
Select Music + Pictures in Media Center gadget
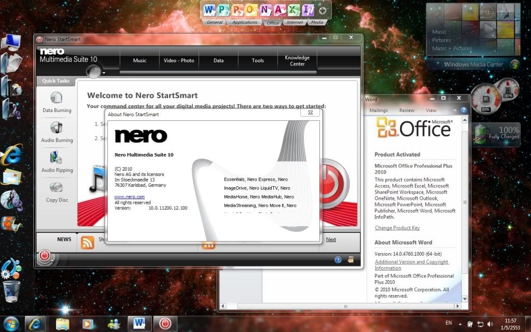tap(452, 48)
